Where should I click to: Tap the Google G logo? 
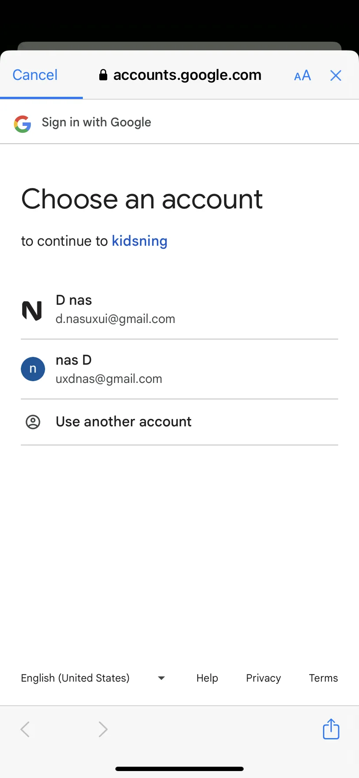point(23,124)
